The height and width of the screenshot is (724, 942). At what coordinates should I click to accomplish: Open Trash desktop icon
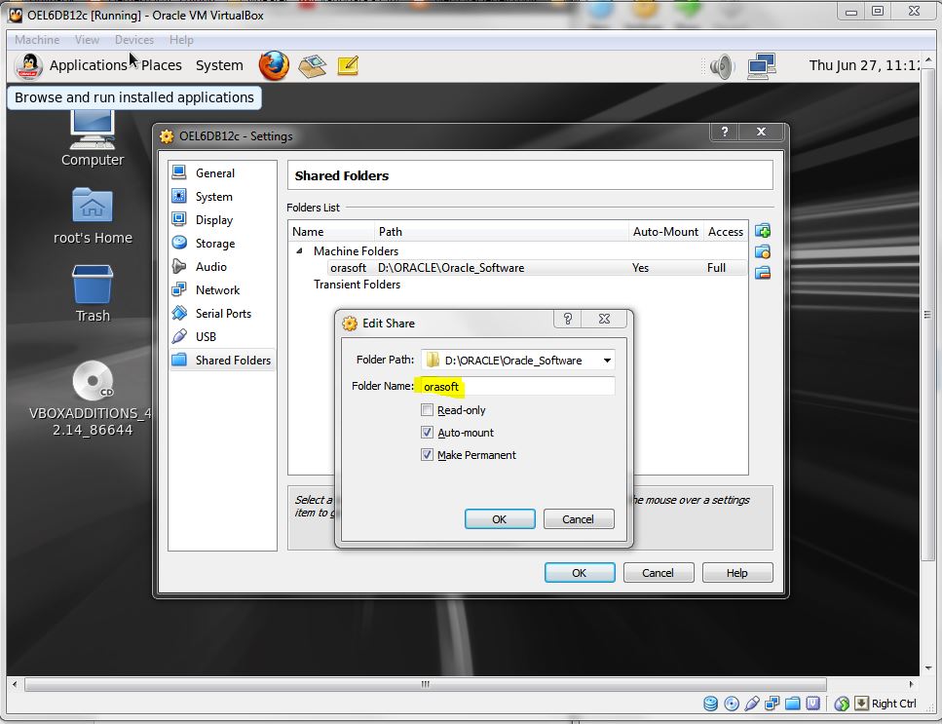(x=93, y=294)
